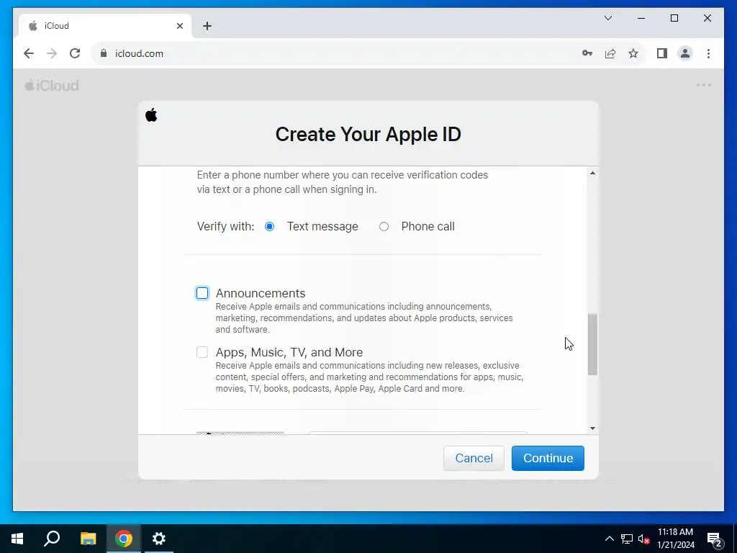The width and height of the screenshot is (737, 553).
Task: Open the saved passwords key icon
Action: coord(587,53)
